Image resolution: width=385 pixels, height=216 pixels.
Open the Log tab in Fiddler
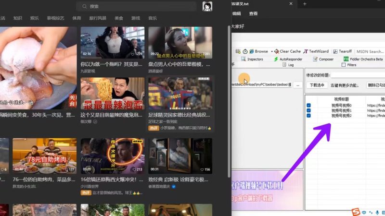(288, 65)
